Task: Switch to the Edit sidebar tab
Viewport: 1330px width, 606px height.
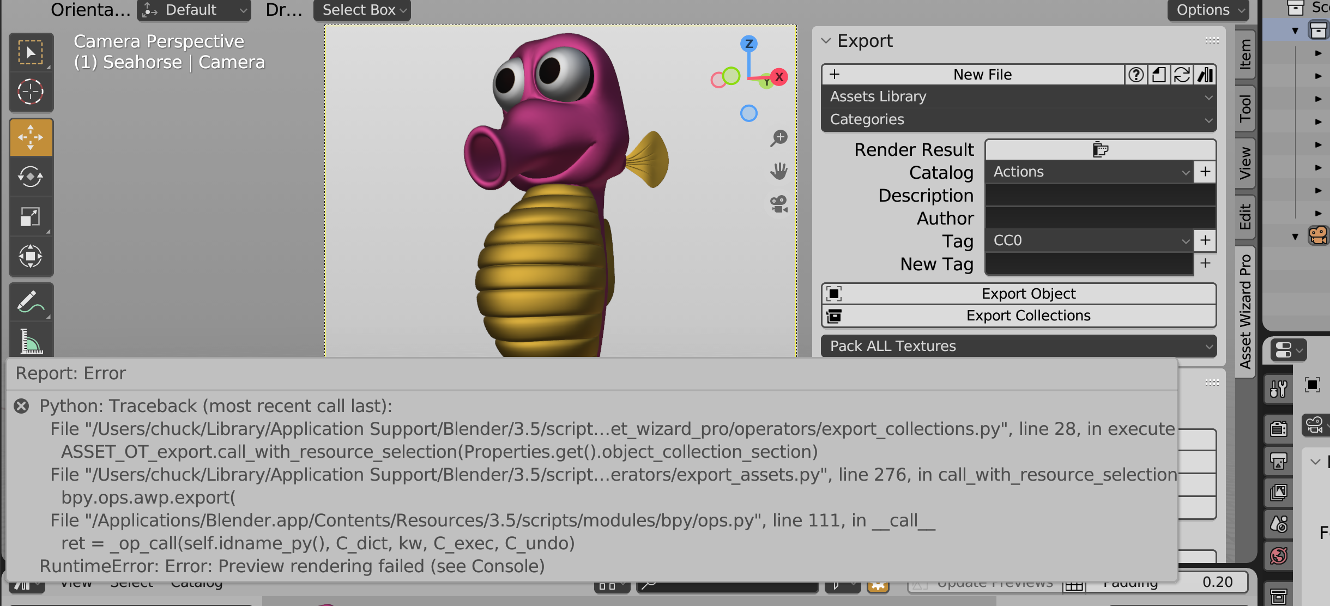Action: [1246, 216]
